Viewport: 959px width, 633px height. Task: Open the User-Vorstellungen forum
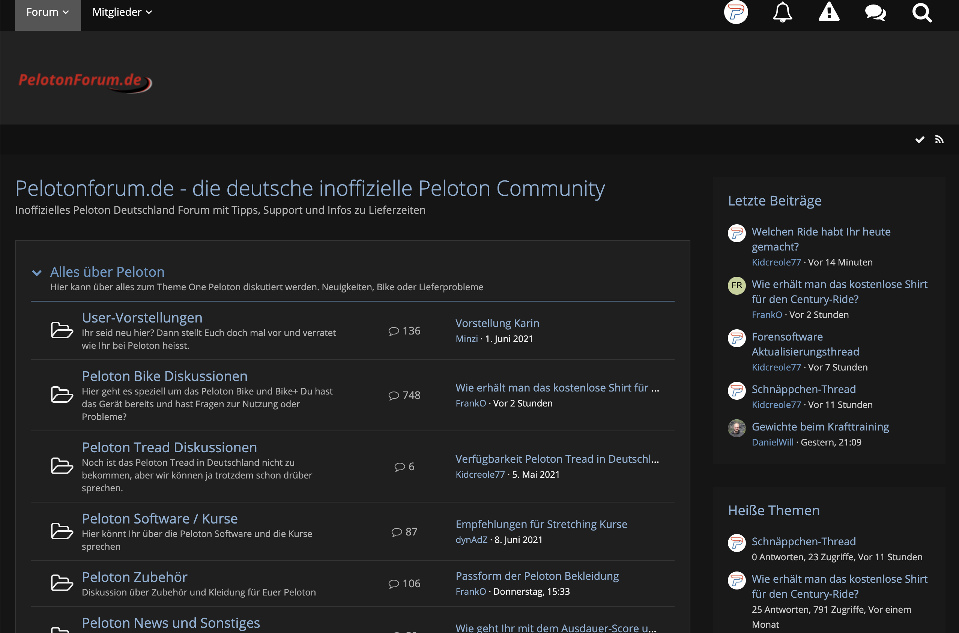[142, 318]
